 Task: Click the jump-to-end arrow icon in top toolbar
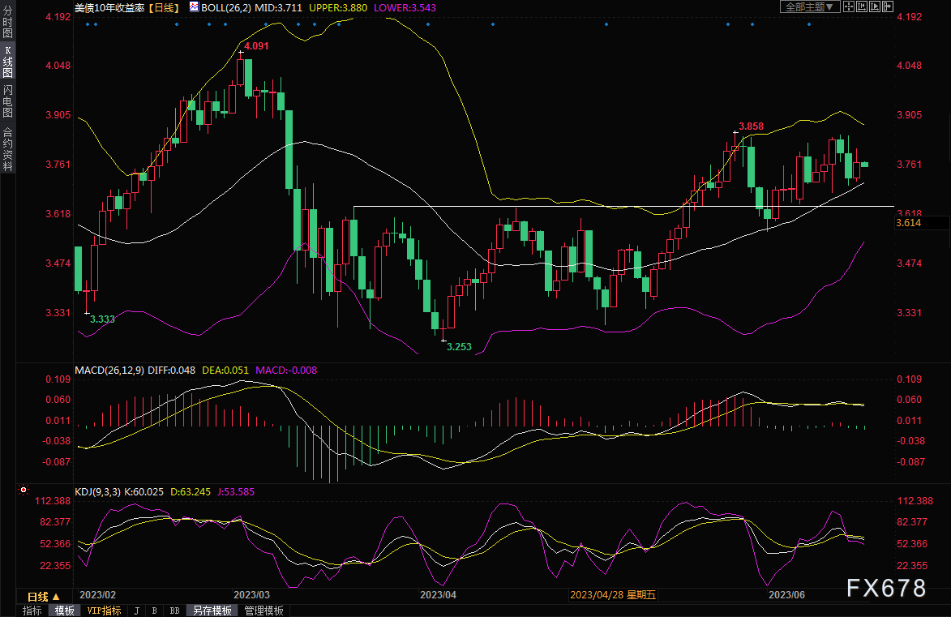pyautogui.click(x=886, y=6)
